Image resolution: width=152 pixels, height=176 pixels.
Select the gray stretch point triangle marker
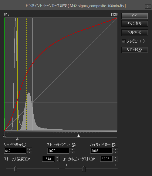tap(17, 139)
